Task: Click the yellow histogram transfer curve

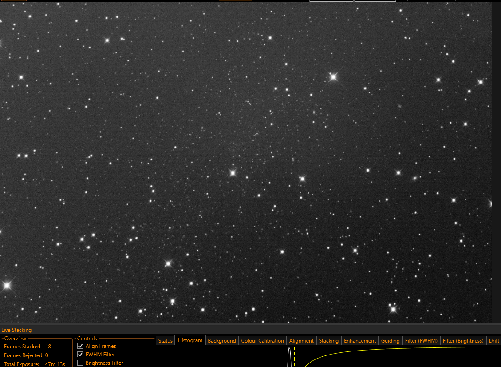Action: point(351,351)
